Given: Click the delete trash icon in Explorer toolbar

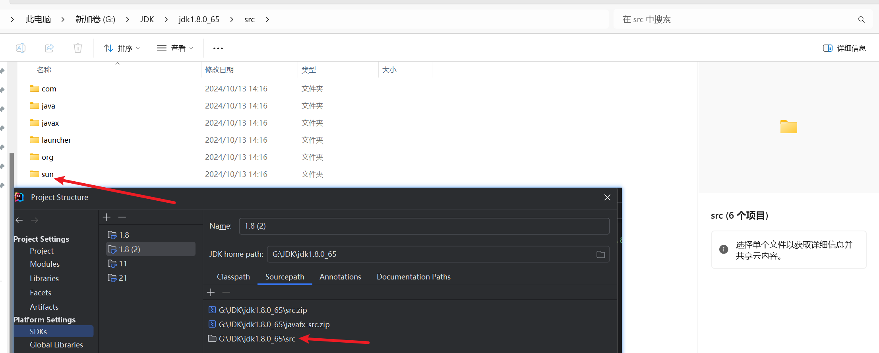Looking at the screenshot, I should pyautogui.click(x=78, y=48).
